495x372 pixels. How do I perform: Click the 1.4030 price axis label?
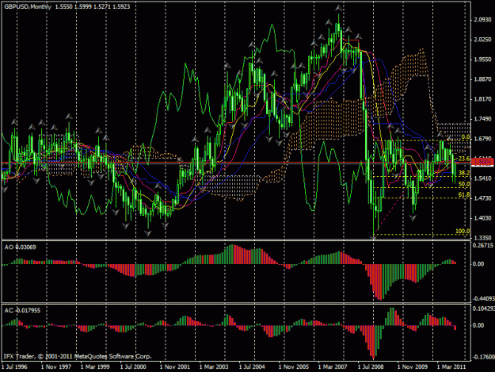482,218
